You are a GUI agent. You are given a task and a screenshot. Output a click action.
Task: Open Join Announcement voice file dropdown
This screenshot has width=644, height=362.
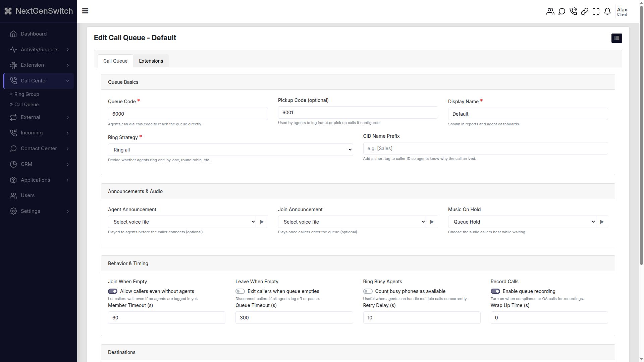coord(352,222)
